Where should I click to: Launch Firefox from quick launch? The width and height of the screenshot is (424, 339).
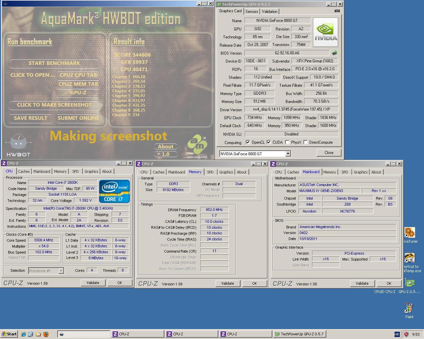coord(46,334)
